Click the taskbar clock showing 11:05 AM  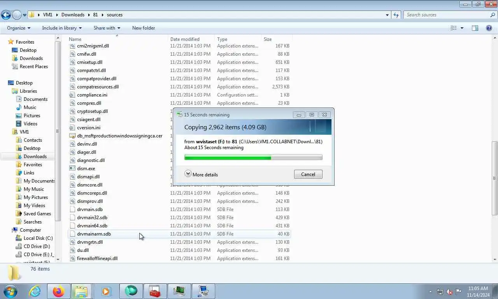[478, 288]
